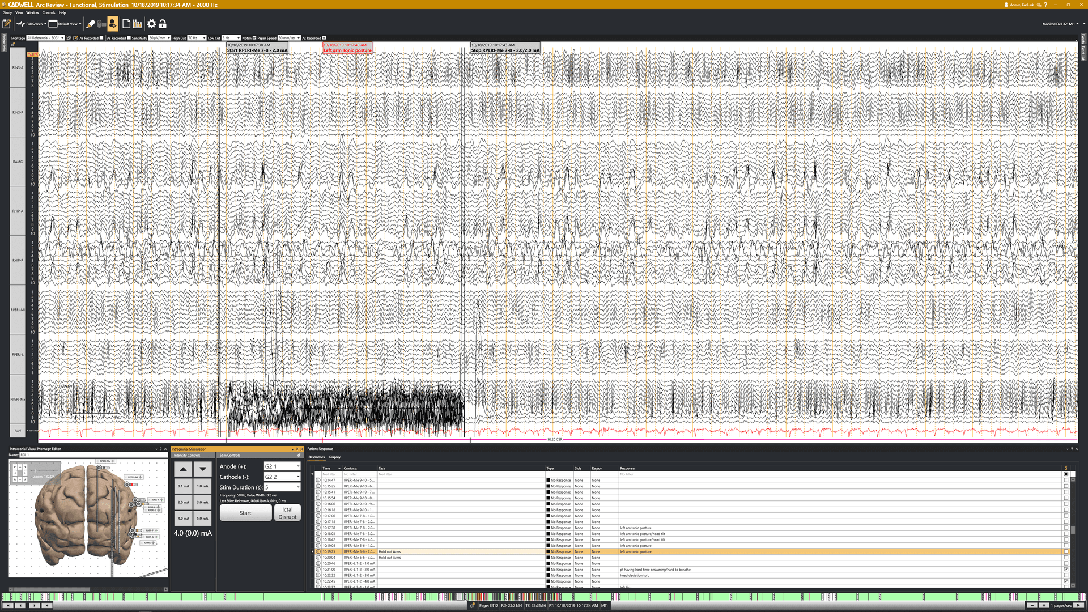Adjust the brain view zoom slider

36,471
